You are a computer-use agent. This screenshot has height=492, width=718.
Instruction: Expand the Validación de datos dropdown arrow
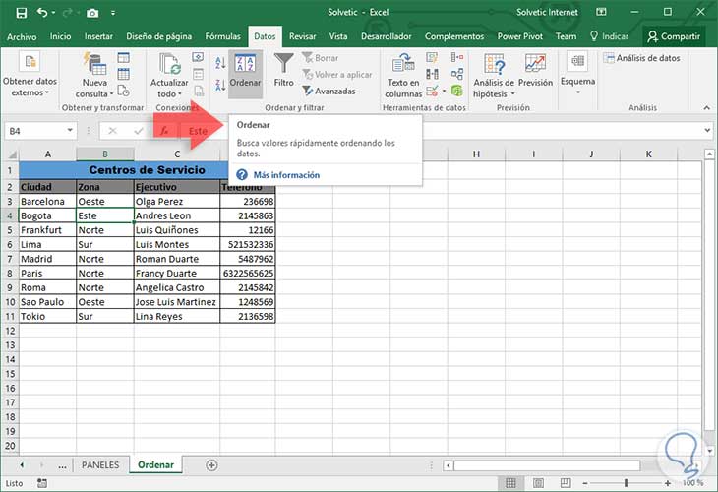(x=444, y=91)
